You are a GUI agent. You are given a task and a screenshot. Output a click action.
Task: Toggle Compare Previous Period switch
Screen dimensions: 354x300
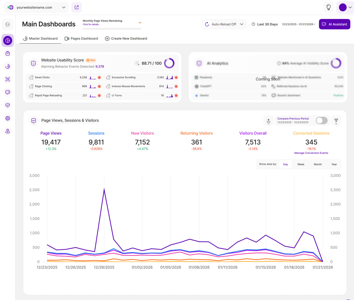click(x=321, y=120)
